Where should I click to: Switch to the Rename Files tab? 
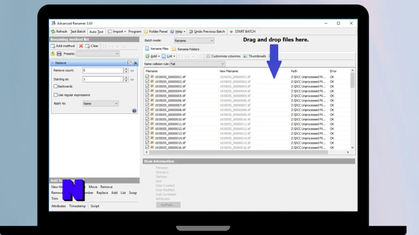pos(157,49)
